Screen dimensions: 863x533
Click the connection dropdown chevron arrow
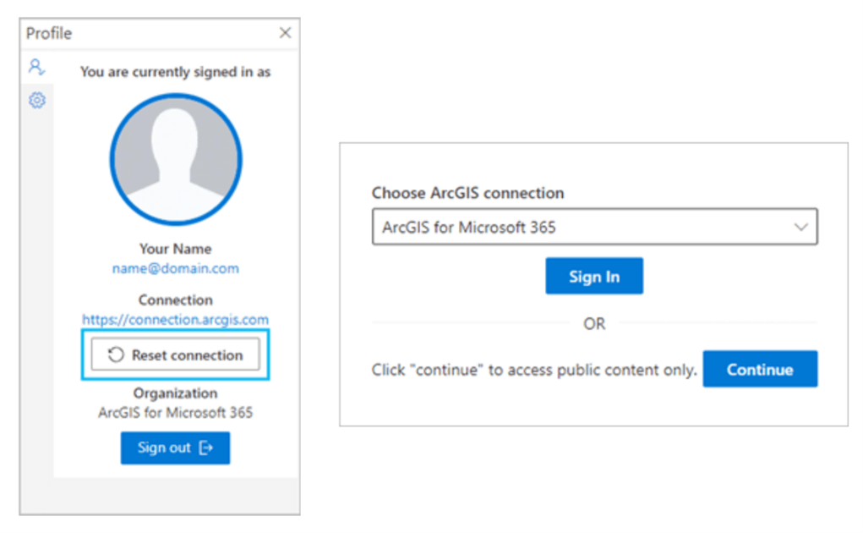(800, 227)
